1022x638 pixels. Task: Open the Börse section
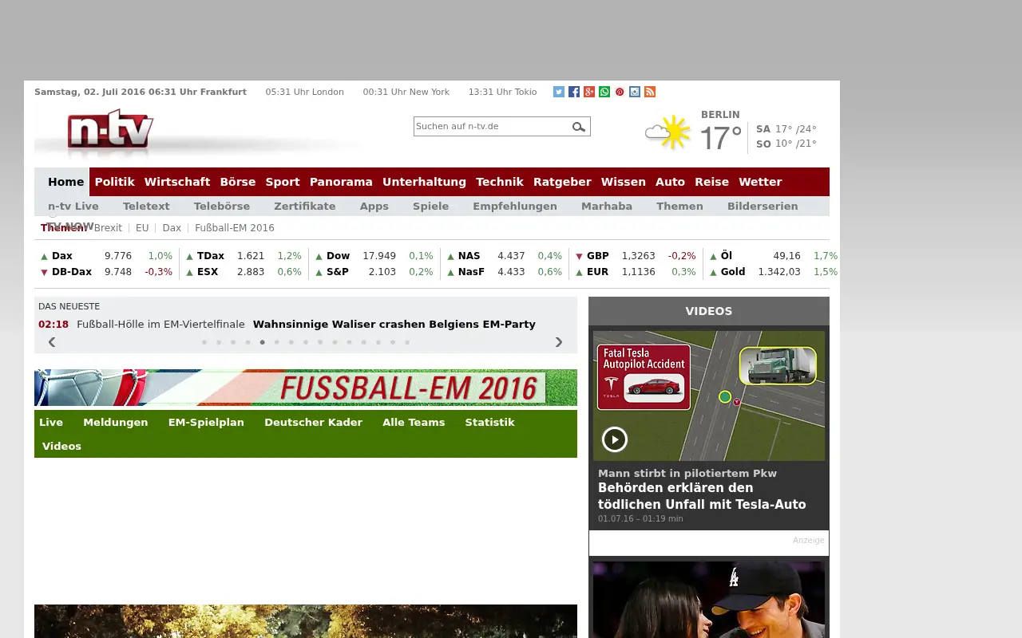[x=238, y=182]
